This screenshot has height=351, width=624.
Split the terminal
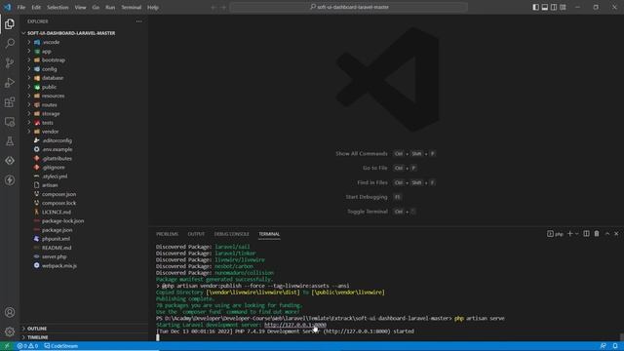(586, 234)
